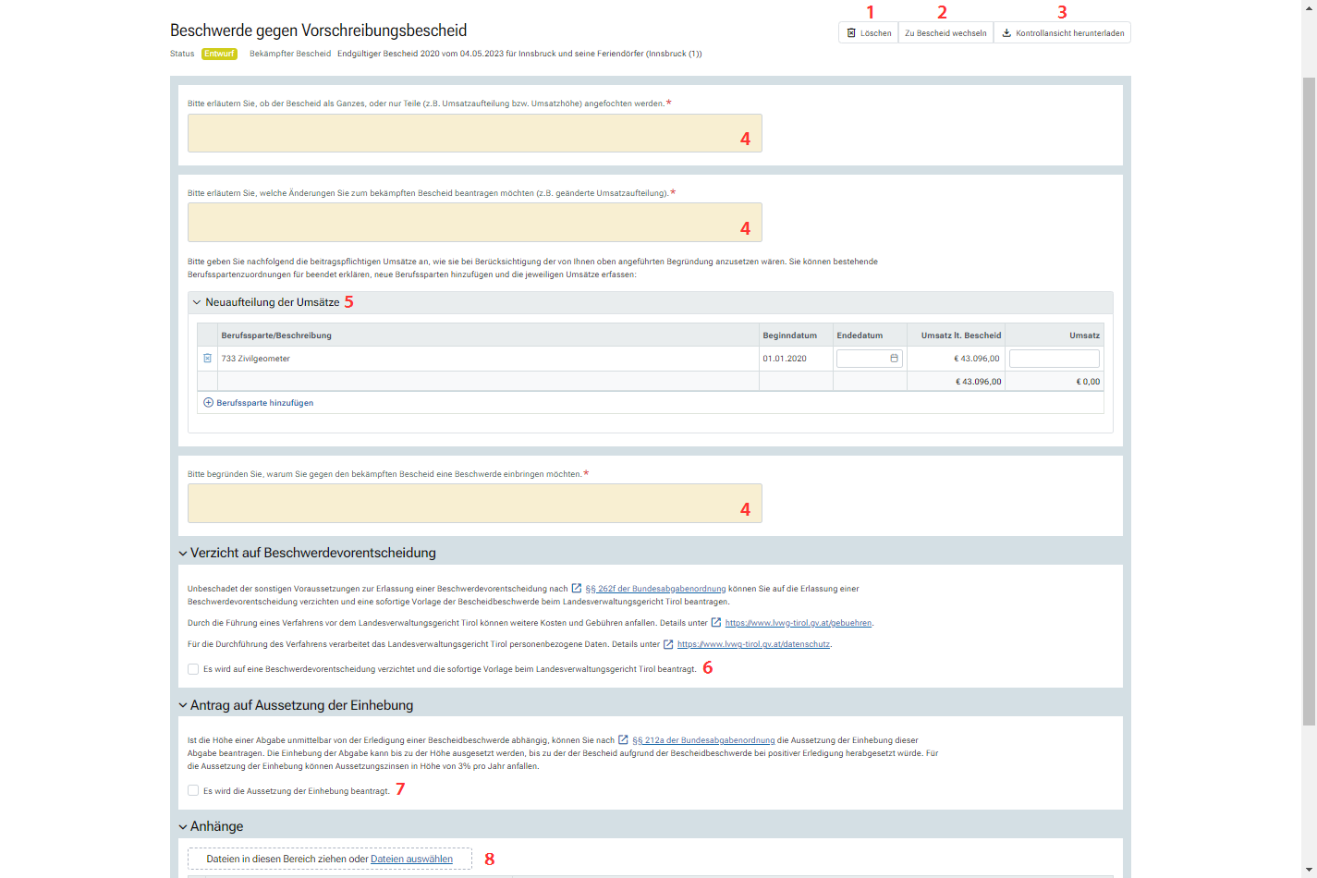Collapse Verzicht auf Beschwerdevorentscheidung section
The width and height of the screenshot is (1317, 878).
pos(183,554)
